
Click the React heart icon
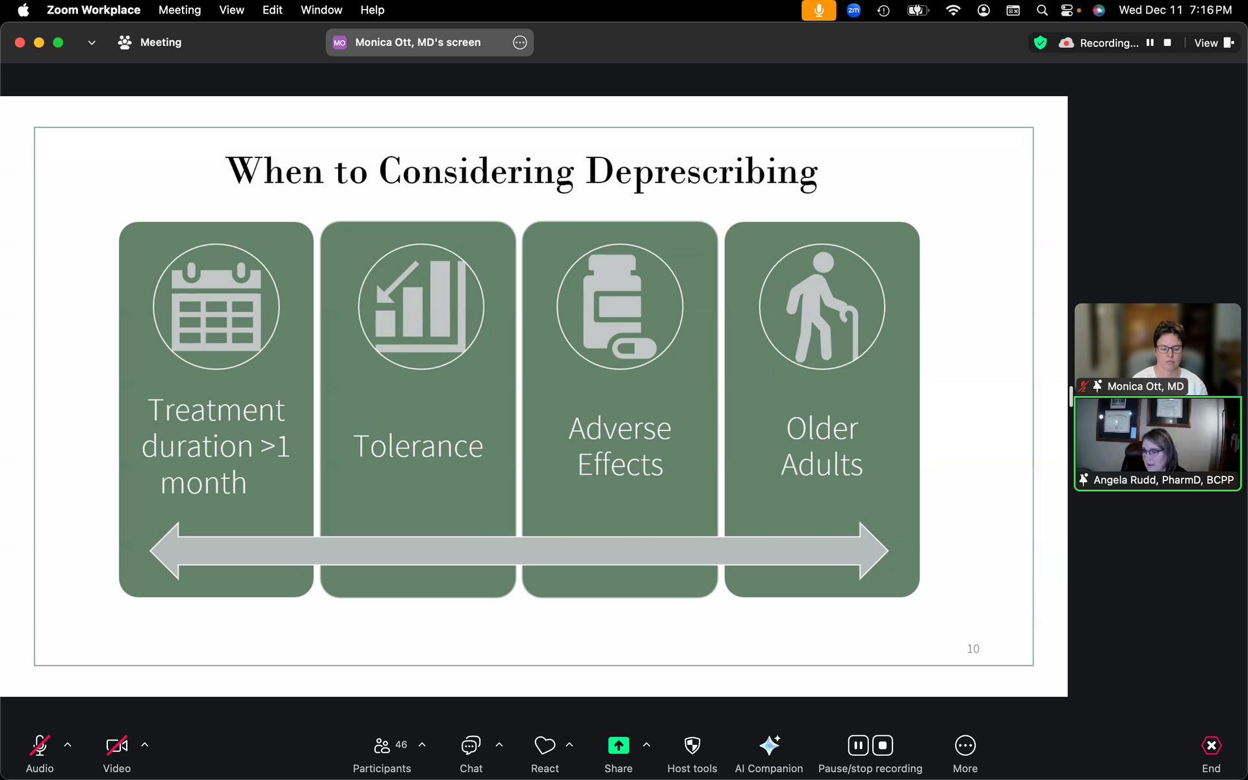pos(545,746)
